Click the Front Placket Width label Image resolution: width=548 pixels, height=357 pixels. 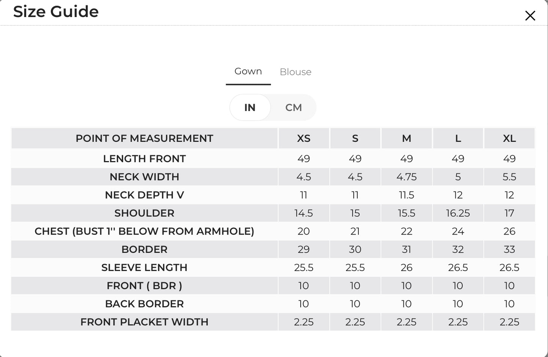(x=144, y=322)
